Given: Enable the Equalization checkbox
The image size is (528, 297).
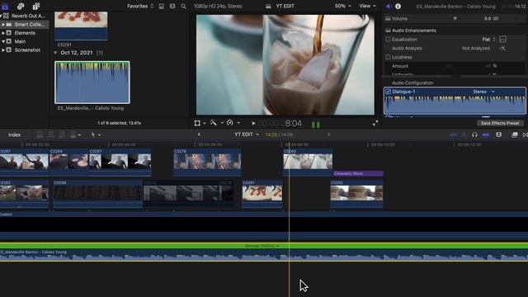Looking at the screenshot, I should (388, 40).
